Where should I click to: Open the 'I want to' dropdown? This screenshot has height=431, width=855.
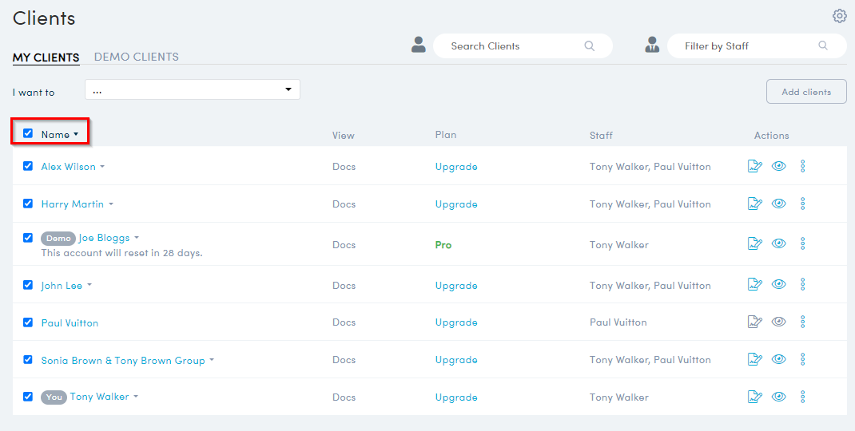click(x=192, y=90)
